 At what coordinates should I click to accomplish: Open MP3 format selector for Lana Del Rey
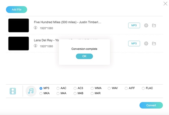[x=134, y=43]
